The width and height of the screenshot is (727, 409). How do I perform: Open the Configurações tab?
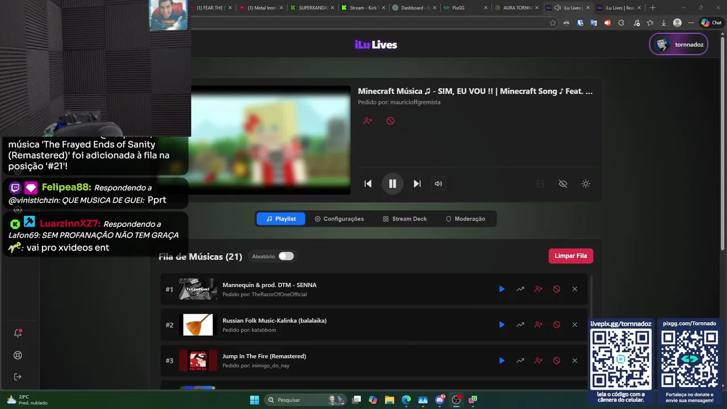(339, 219)
